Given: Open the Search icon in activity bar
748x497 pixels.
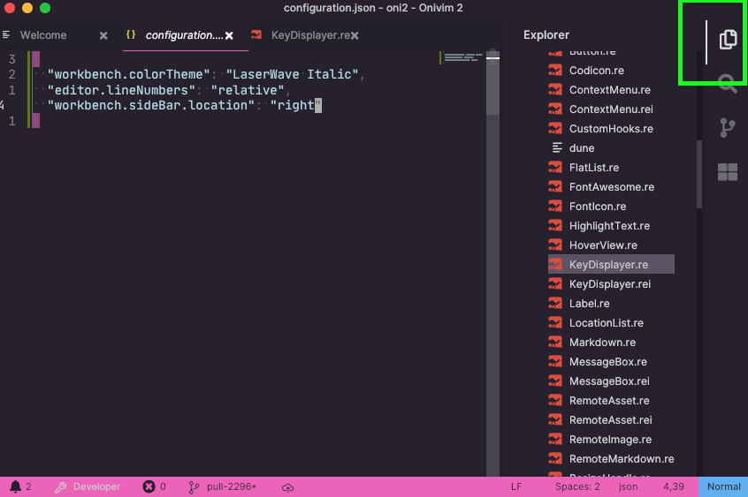Looking at the screenshot, I should [x=728, y=83].
